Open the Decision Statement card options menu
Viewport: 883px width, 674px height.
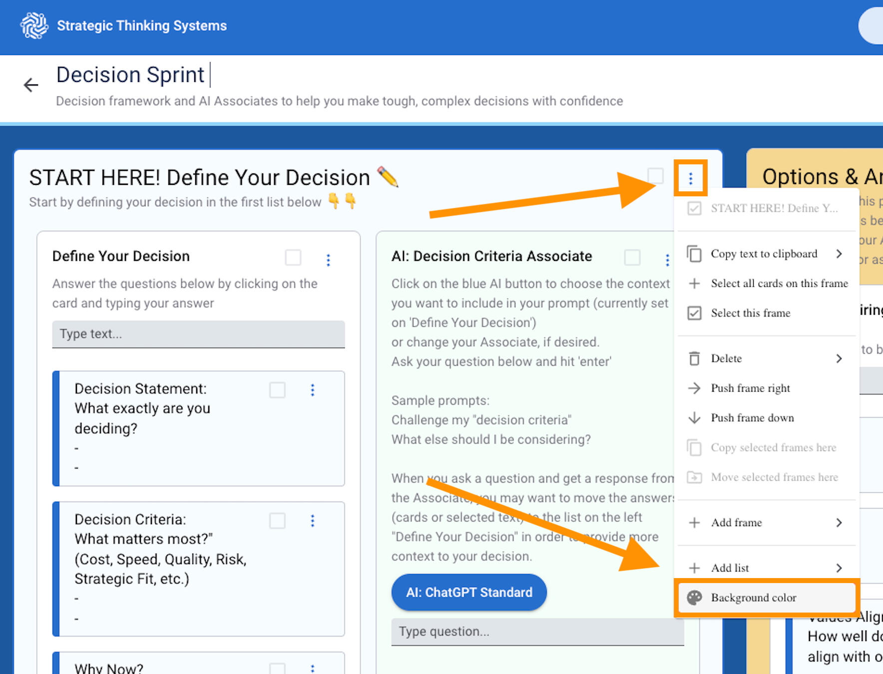[x=313, y=390]
